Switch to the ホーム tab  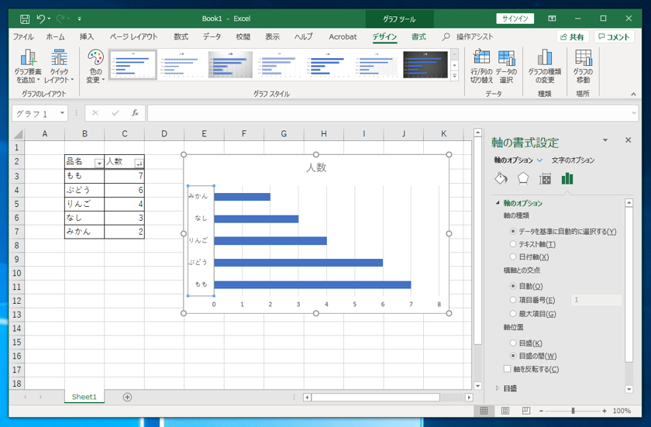[x=55, y=37]
